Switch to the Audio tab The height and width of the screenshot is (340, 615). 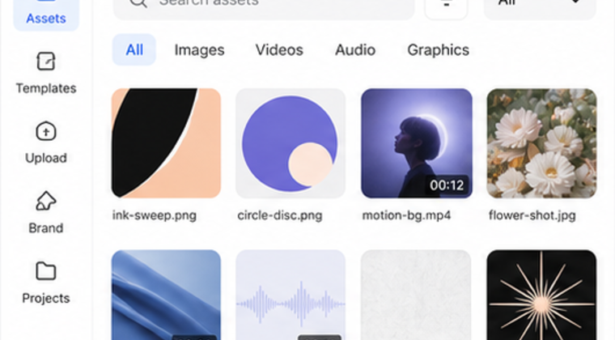tap(355, 50)
